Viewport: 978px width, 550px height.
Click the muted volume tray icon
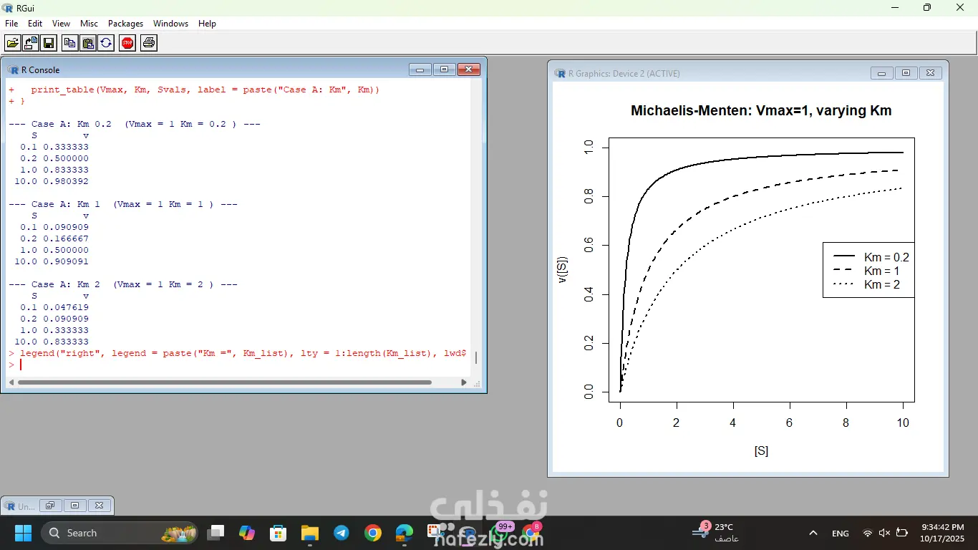tap(884, 534)
